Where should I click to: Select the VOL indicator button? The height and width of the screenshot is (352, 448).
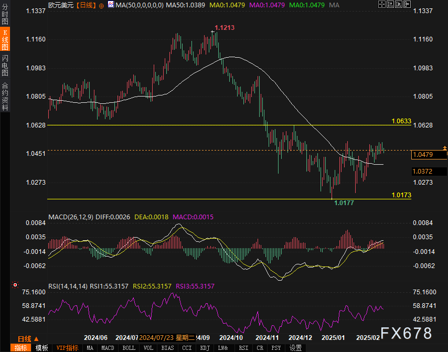point(148,348)
